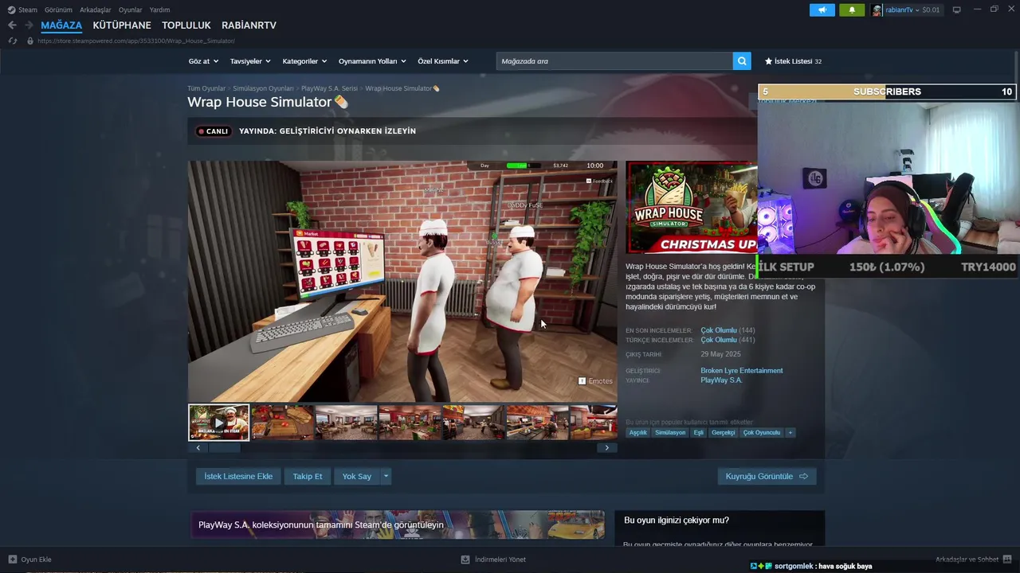
Task: Open Broken Lyre Entertainment developer link
Action: (742, 371)
